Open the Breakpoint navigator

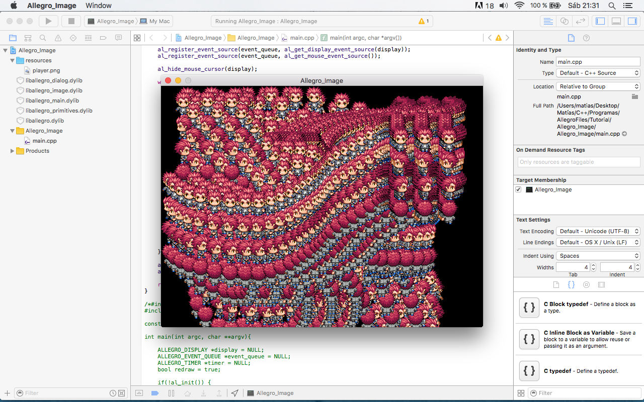[103, 38]
